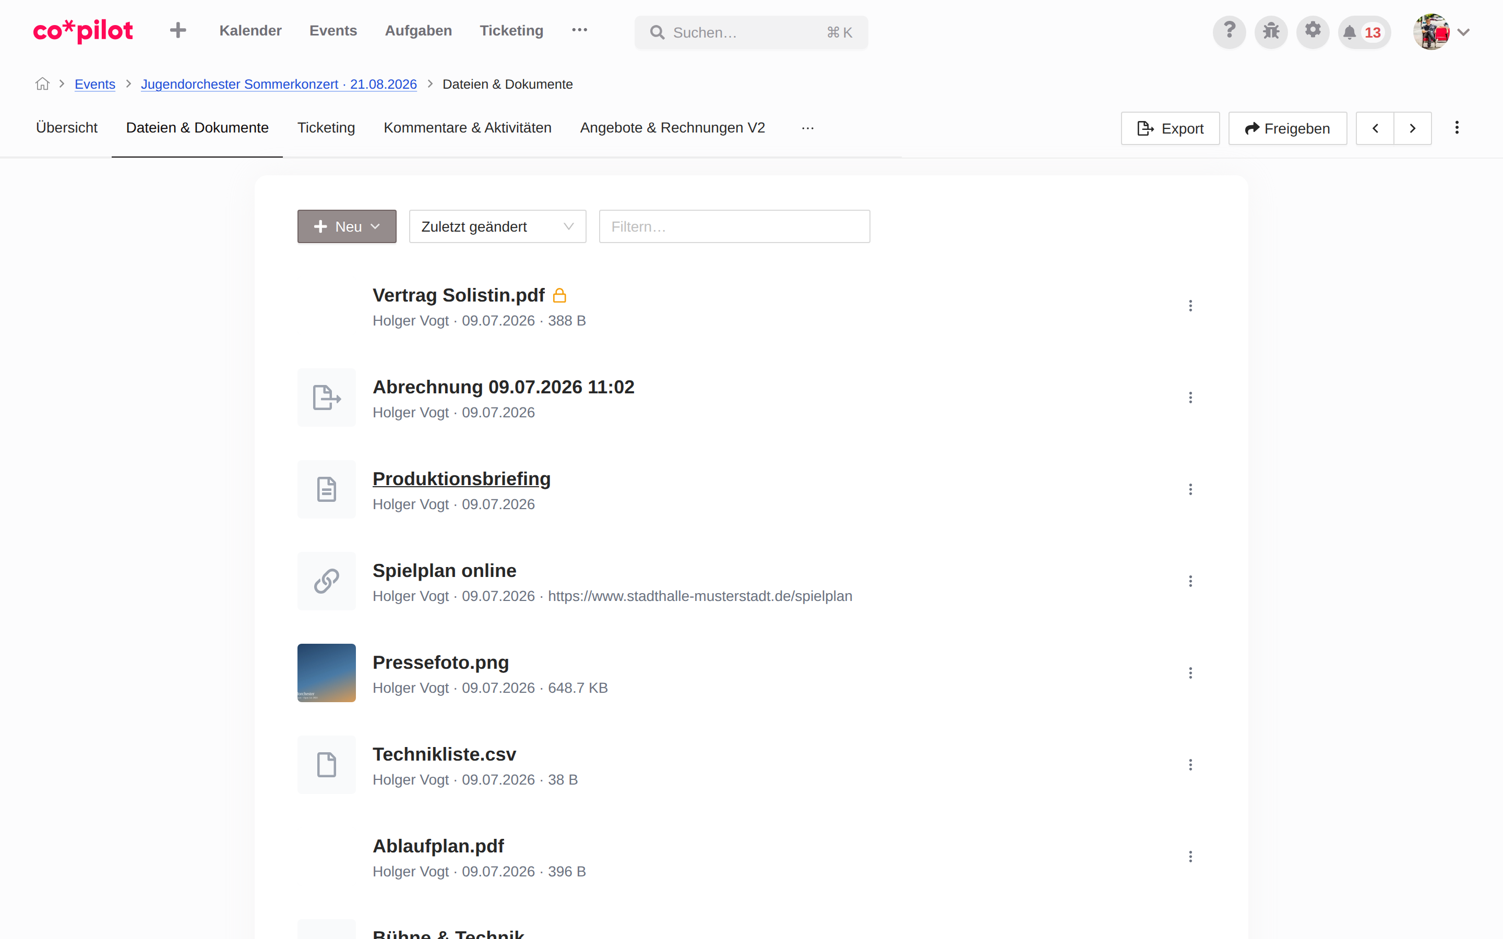Image resolution: width=1503 pixels, height=939 pixels.
Task: Open more options for Ablaufplan.pdf
Action: pyautogui.click(x=1190, y=857)
